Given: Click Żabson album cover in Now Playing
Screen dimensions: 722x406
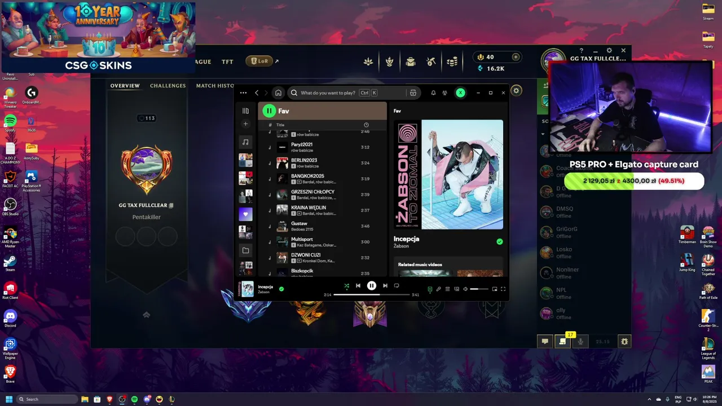Looking at the screenshot, I should 448,174.
